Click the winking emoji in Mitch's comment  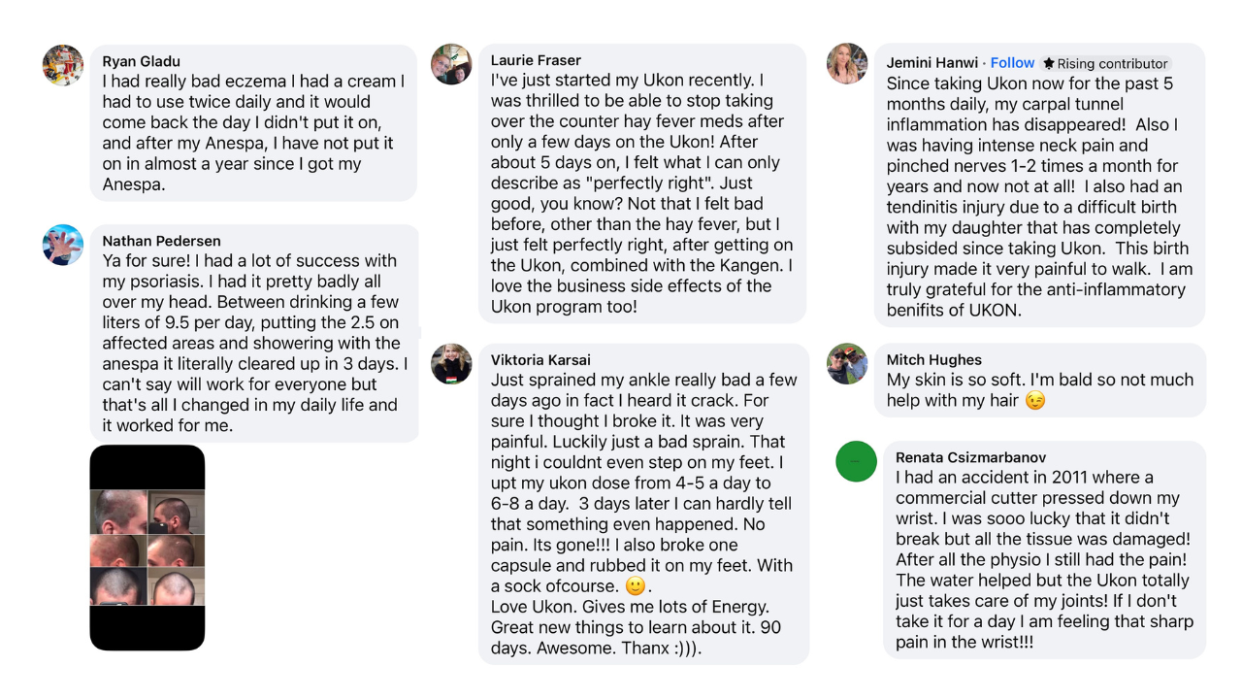tap(1035, 401)
